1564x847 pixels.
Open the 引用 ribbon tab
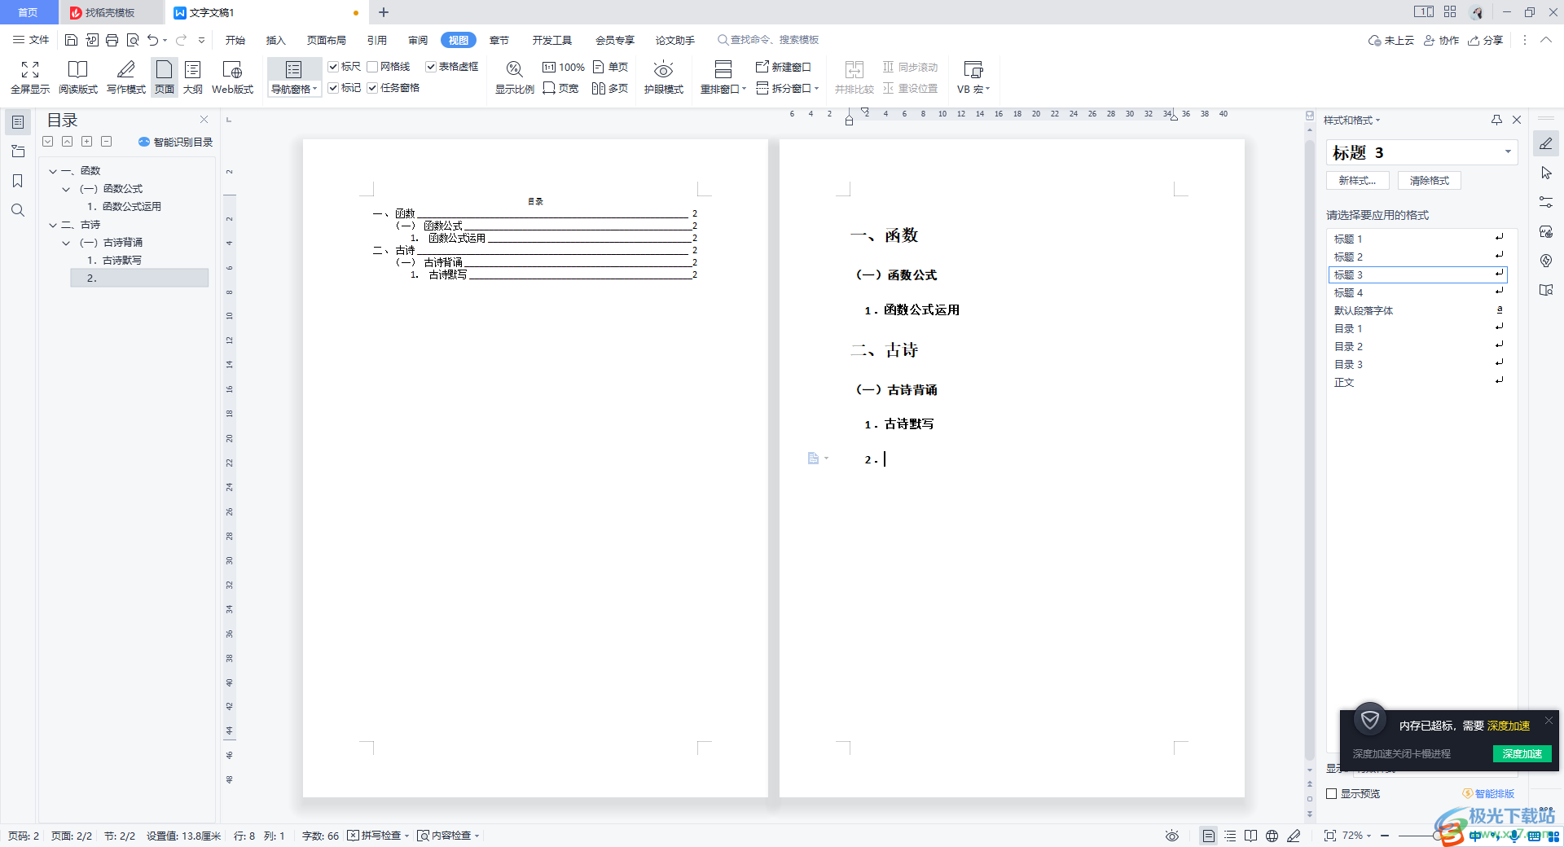[377, 40]
